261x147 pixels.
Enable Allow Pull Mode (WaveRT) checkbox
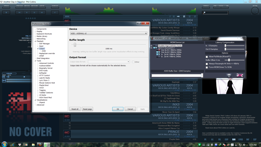(207, 57)
